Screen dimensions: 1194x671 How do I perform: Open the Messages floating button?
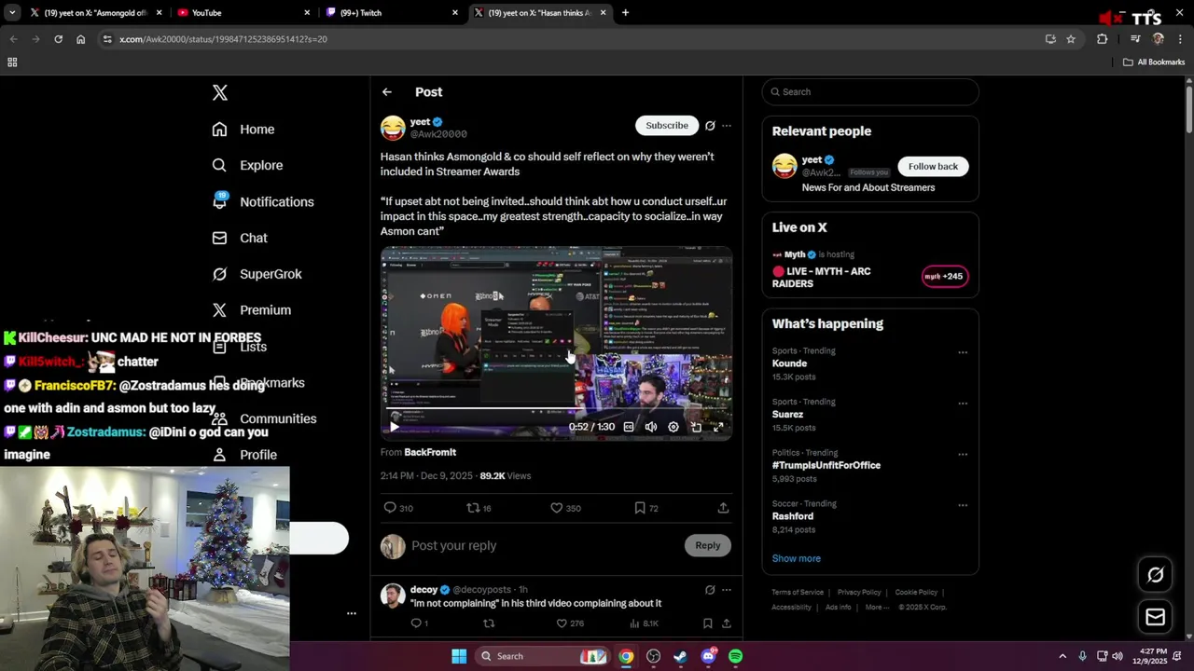[1155, 617]
